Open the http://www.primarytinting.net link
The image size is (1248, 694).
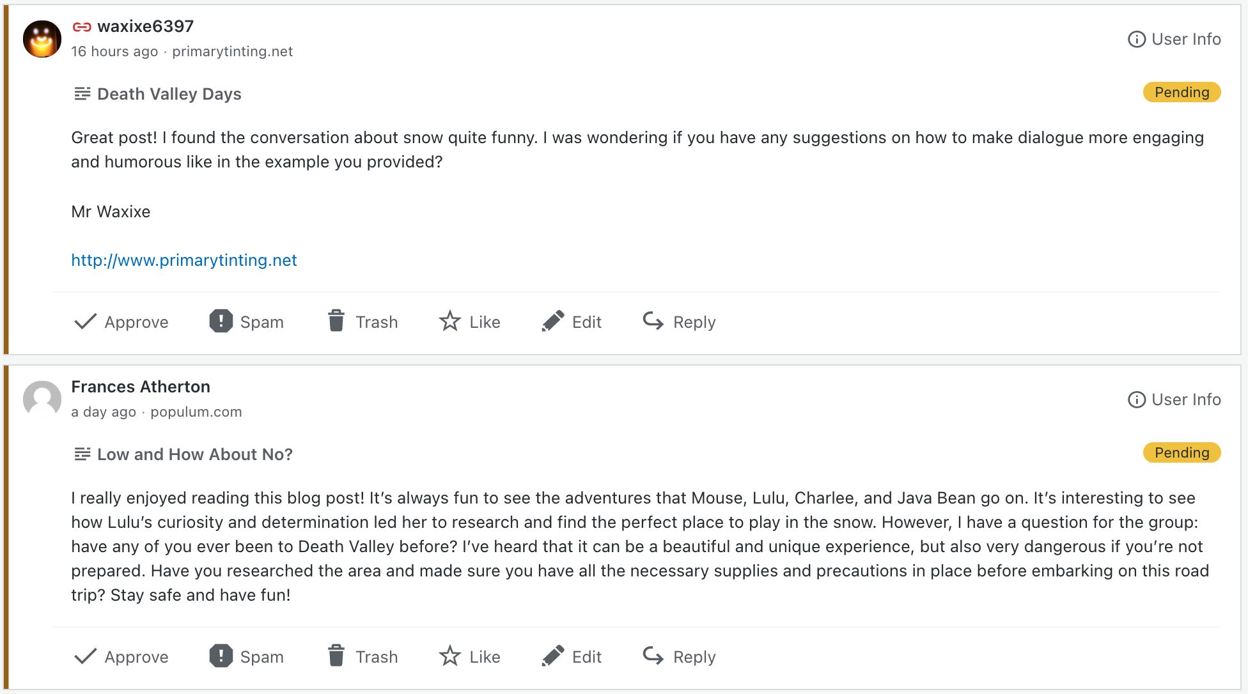pyautogui.click(x=184, y=260)
